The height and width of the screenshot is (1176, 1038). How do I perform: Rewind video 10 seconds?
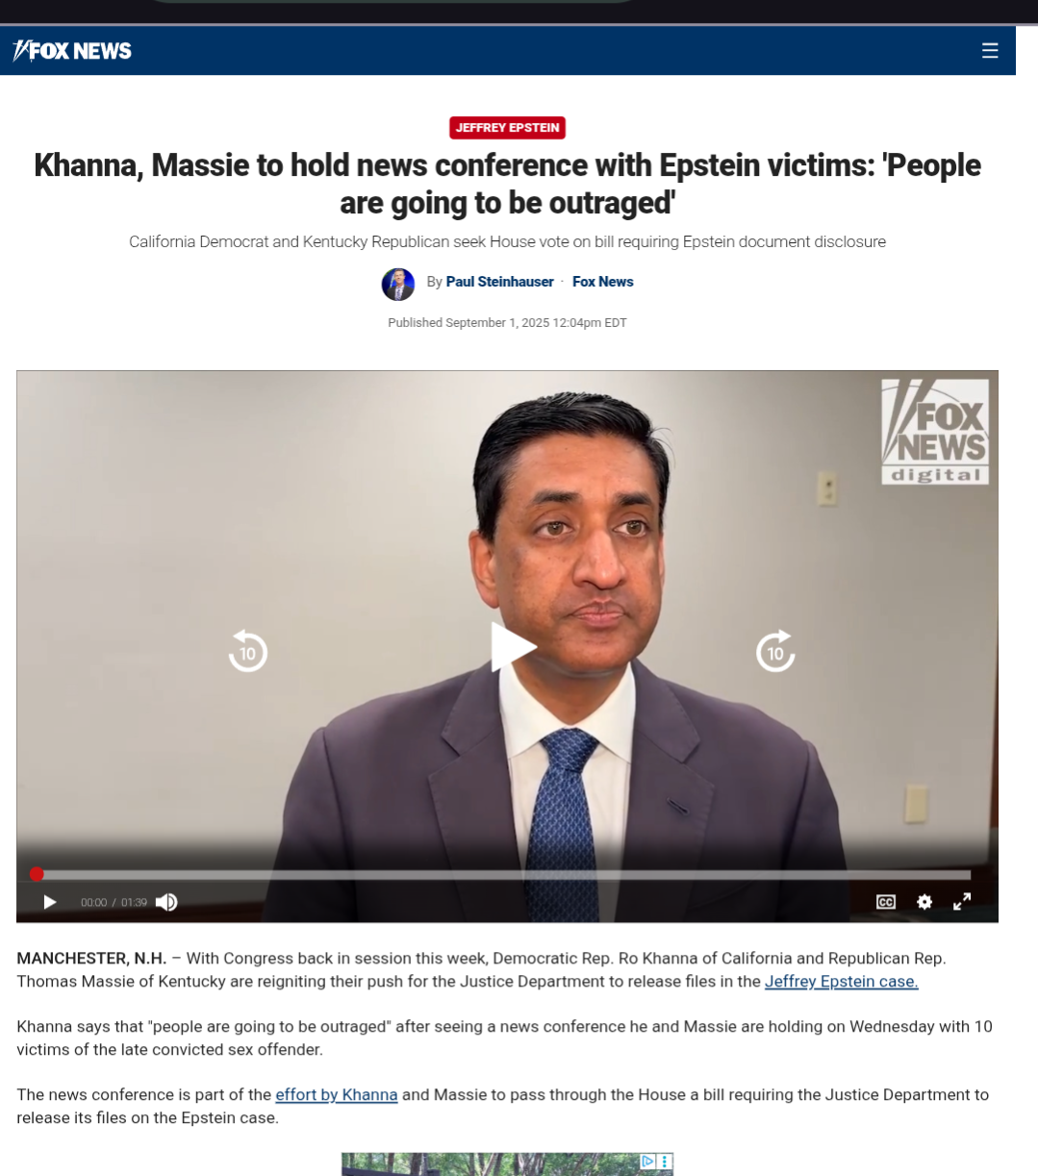pos(247,651)
